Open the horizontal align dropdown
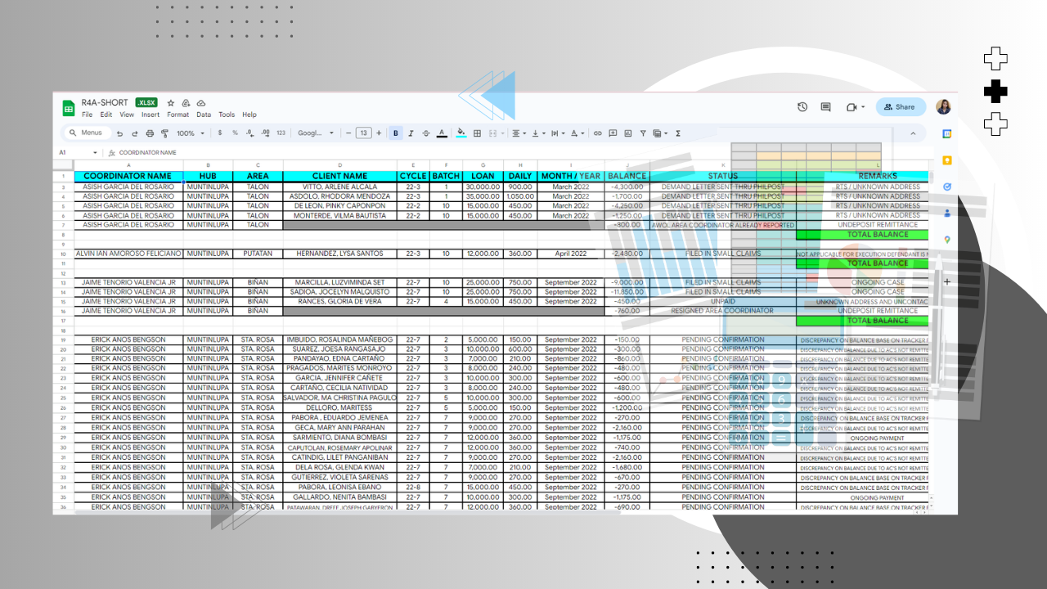The height and width of the screenshot is (589, 1047). point(519,133)
